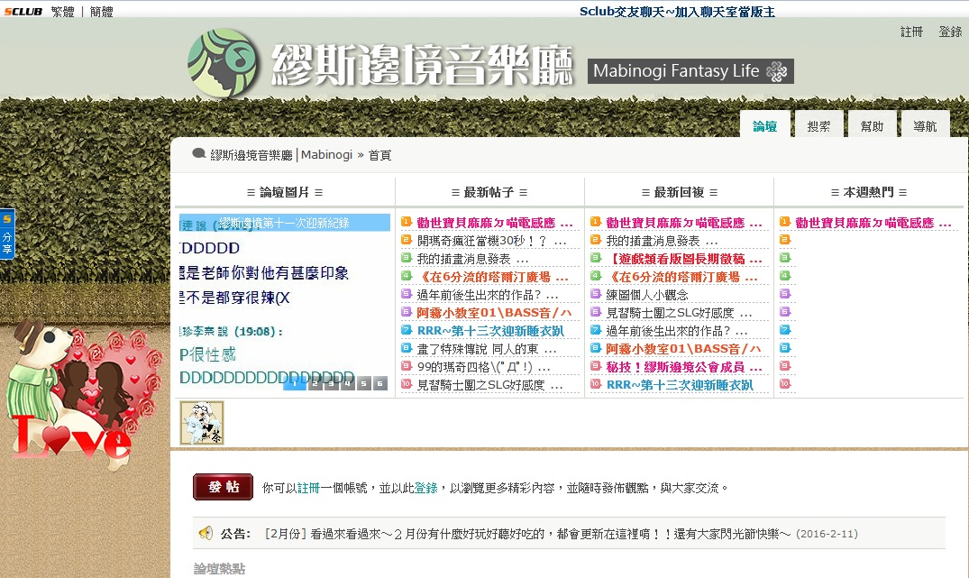
Task: Open RRR~第十三次迎新睡衣趴 in 最新回複
Action: [680, 385]
